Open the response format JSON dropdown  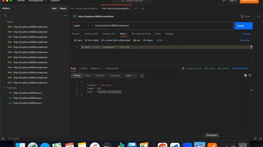130,76
